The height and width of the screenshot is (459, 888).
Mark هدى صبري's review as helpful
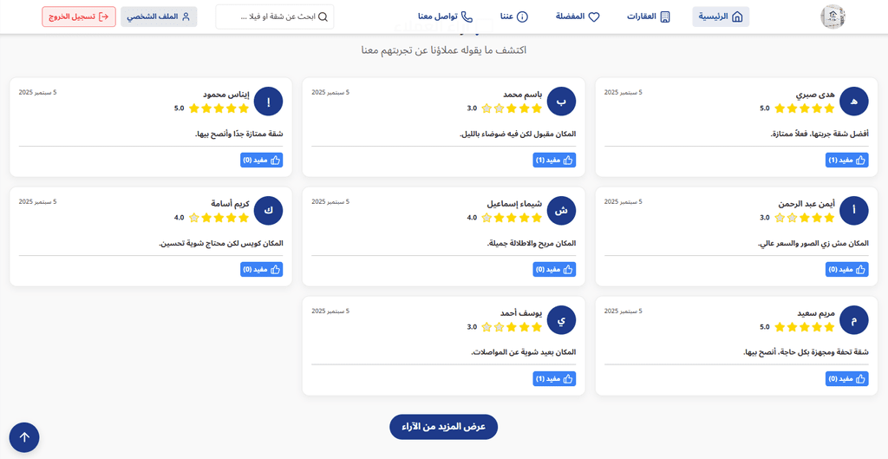tap(847, 161)
